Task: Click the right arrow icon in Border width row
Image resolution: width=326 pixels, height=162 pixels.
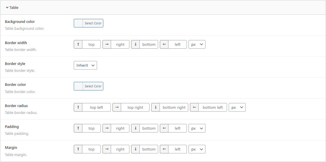Action: 107,44
